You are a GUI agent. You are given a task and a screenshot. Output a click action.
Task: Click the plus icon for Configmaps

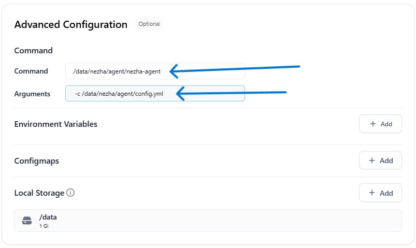[x=372, y=160]
